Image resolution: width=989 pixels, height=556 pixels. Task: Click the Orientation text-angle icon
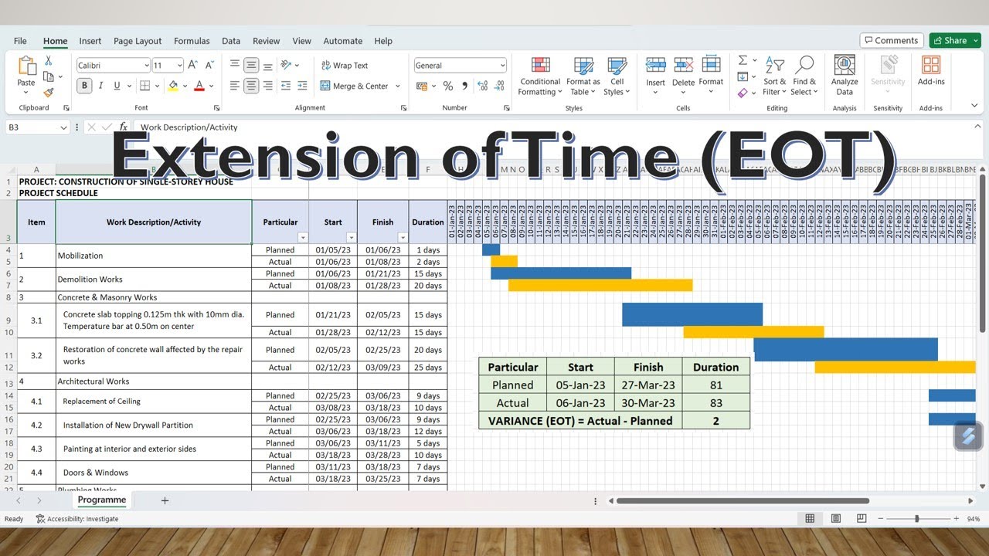tap(287, 66)
